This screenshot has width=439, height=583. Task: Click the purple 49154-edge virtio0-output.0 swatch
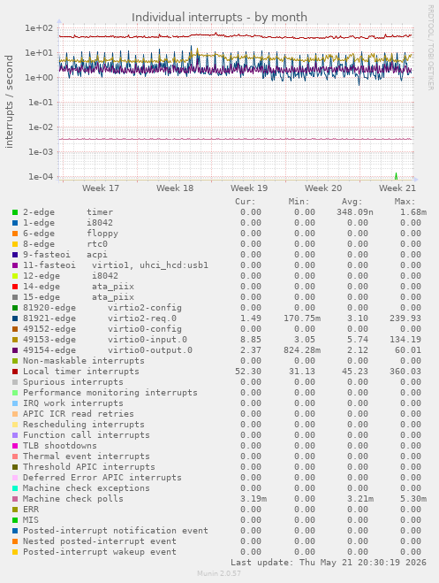click(15, 350)
